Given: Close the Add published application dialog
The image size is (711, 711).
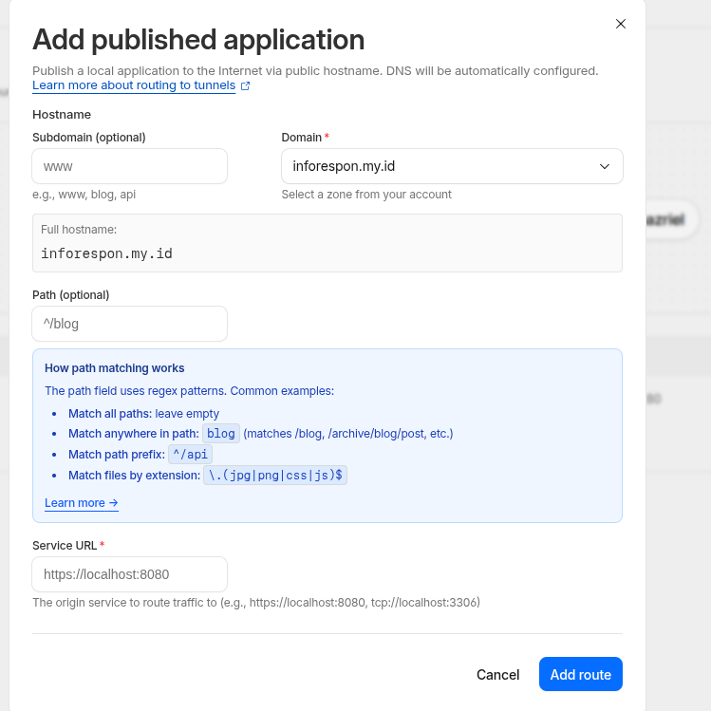Looking at the screenshot, I should click(x=621, y=24).
